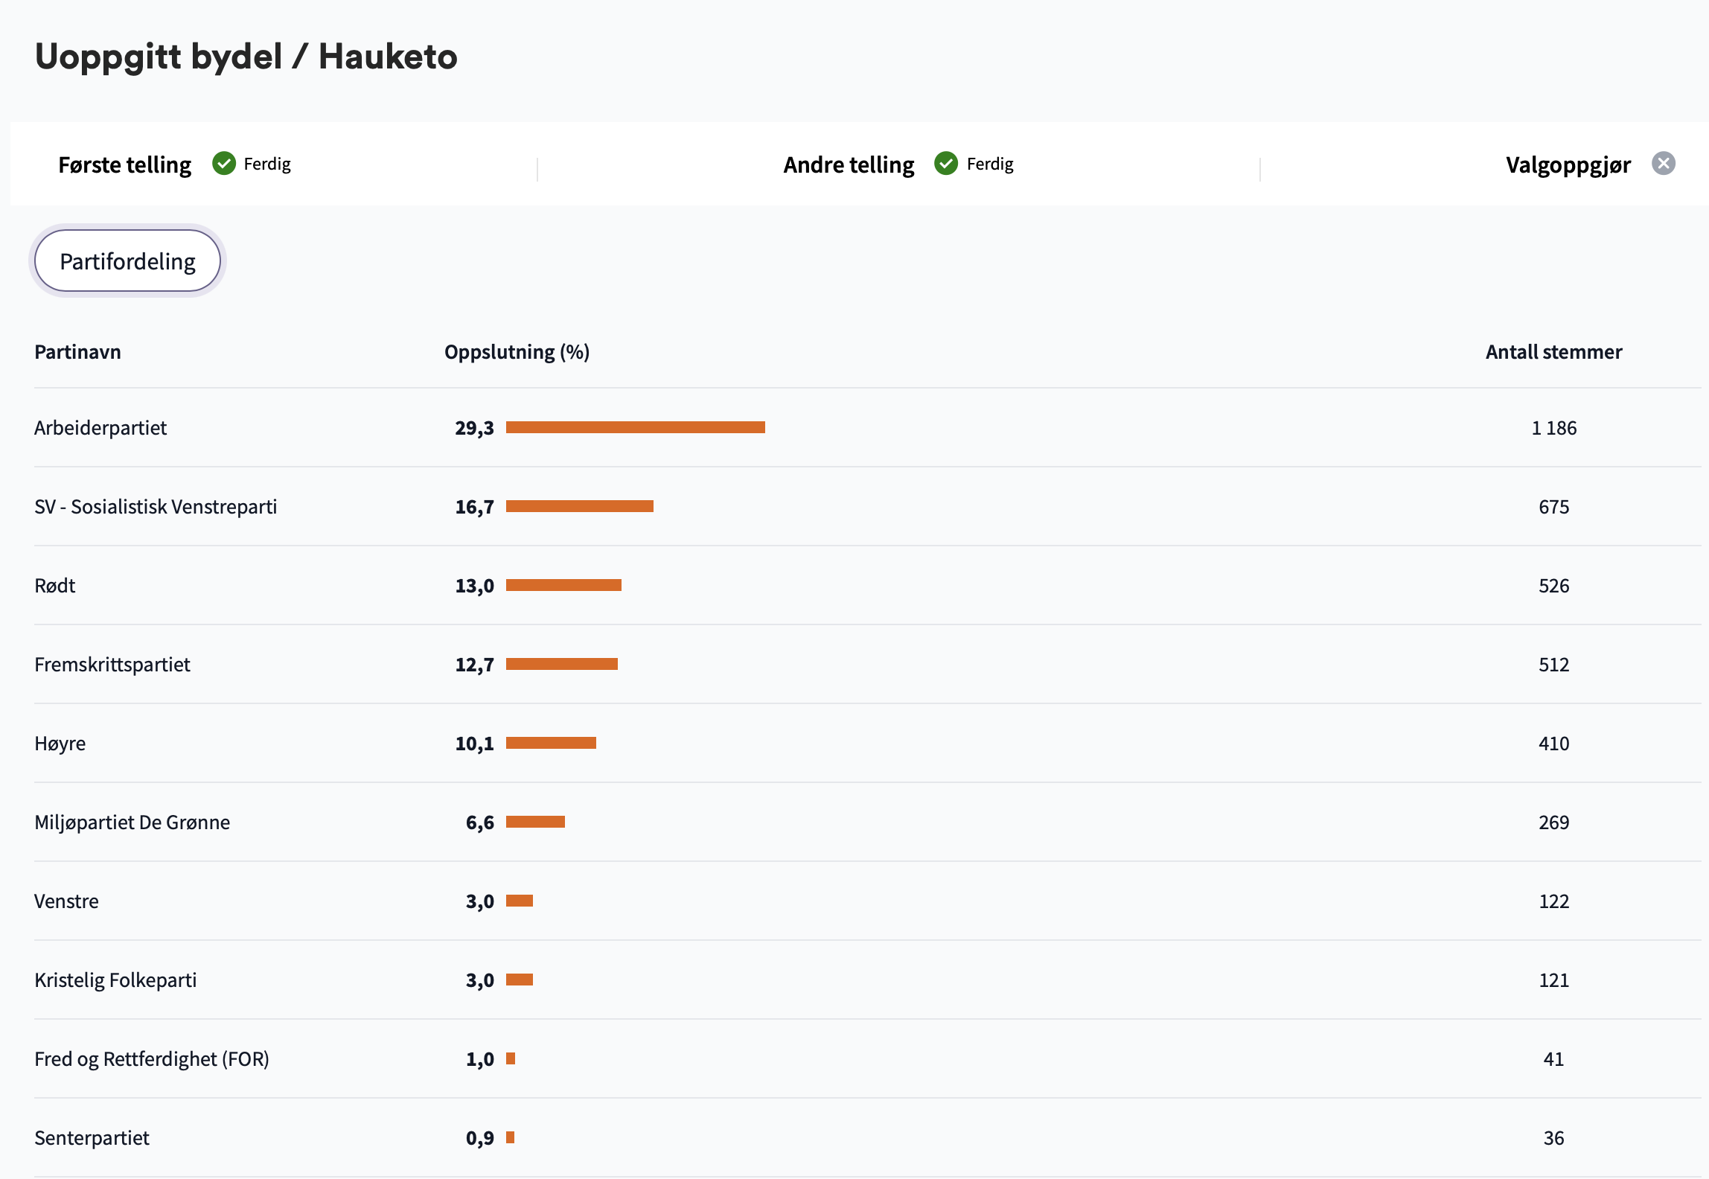Click Fred og Rettferdighet (FOR) entry

click(x=152, y=1058)
